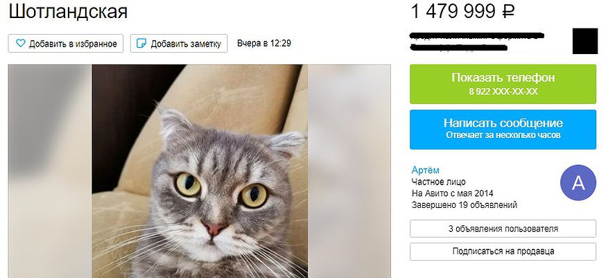Image resolution: width=608 pixels, height=278 pixels.
Task: Click the posting time Вчера в 12:29
Action: pyautogui.click(x=264, y=44)
